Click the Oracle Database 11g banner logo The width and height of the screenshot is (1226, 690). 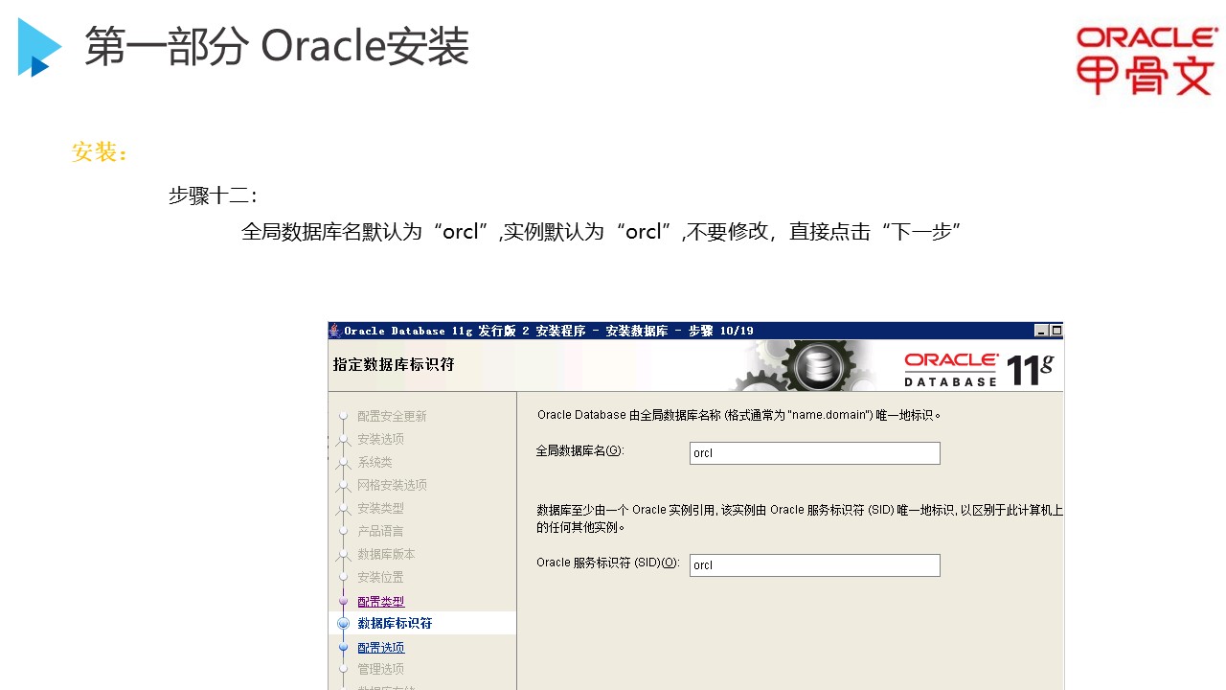pyautogui.click(x=979, y=369)
